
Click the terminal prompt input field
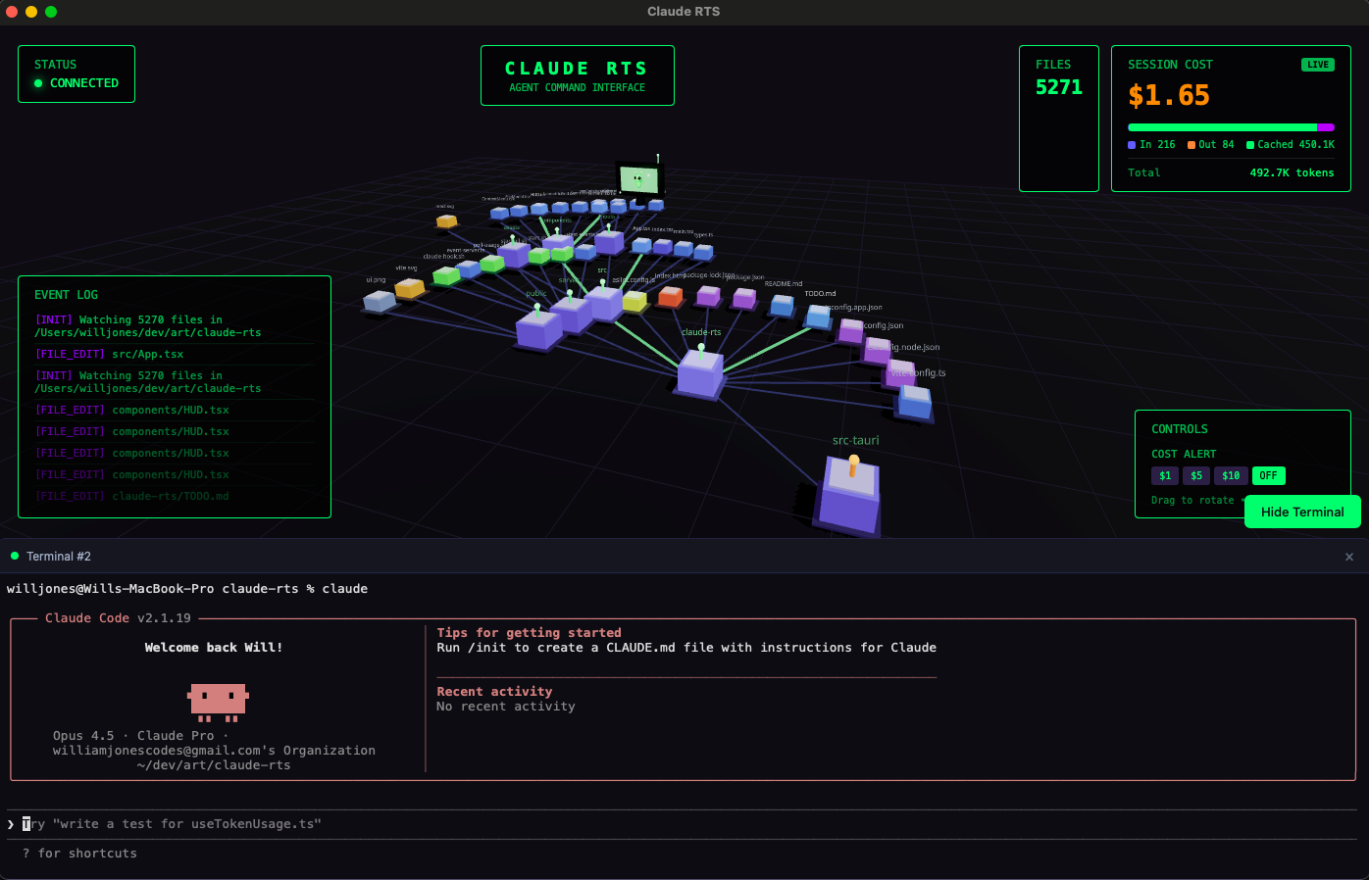point(392,823)
